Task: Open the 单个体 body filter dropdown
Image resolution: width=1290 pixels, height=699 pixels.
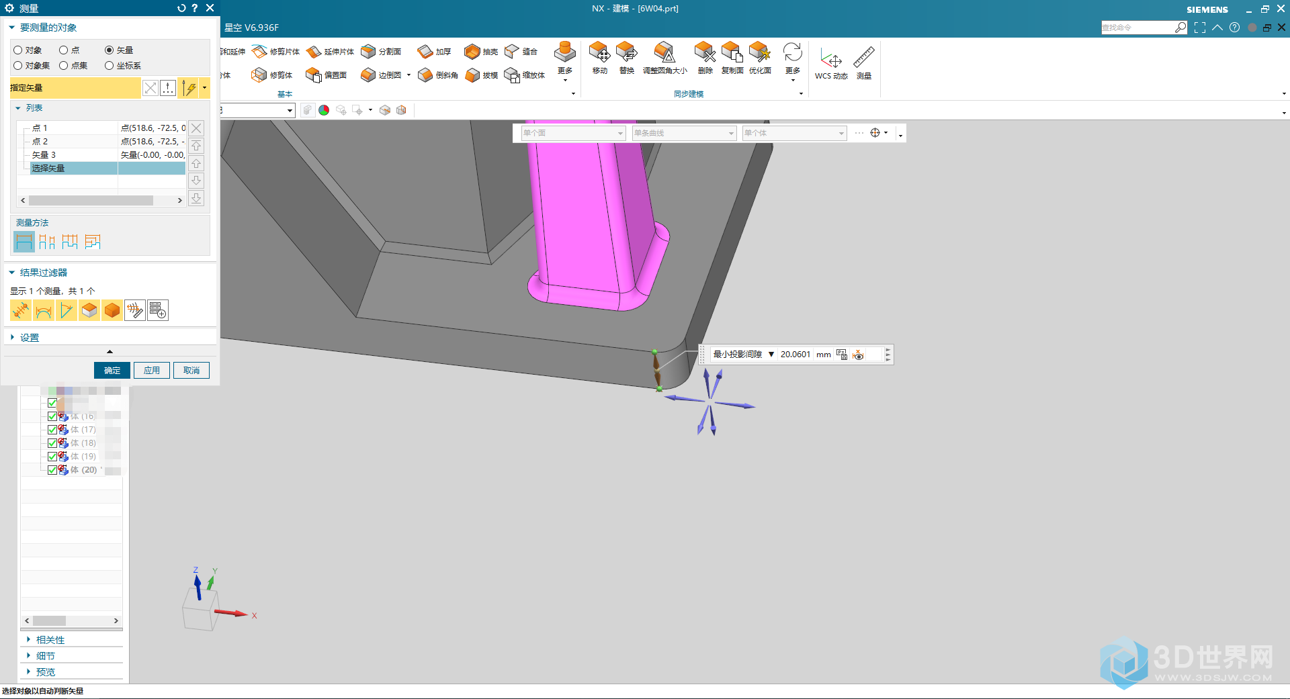Action: 841,134
